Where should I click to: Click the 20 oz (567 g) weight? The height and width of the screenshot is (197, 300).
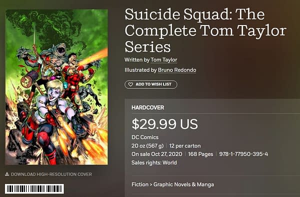click(x=147, y=145)
